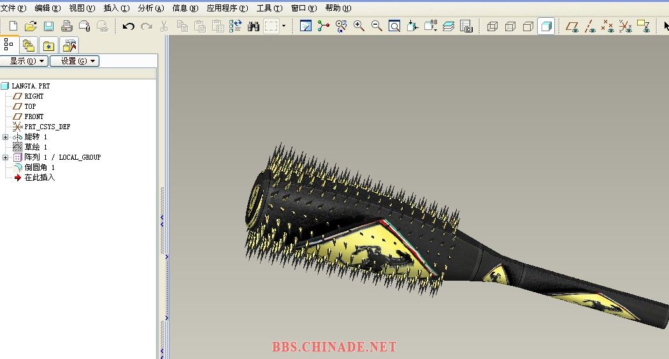Open the 显示(O) dropdown
Image resolution: width=669 pixels, height=359 pixels.
[25, 61]
